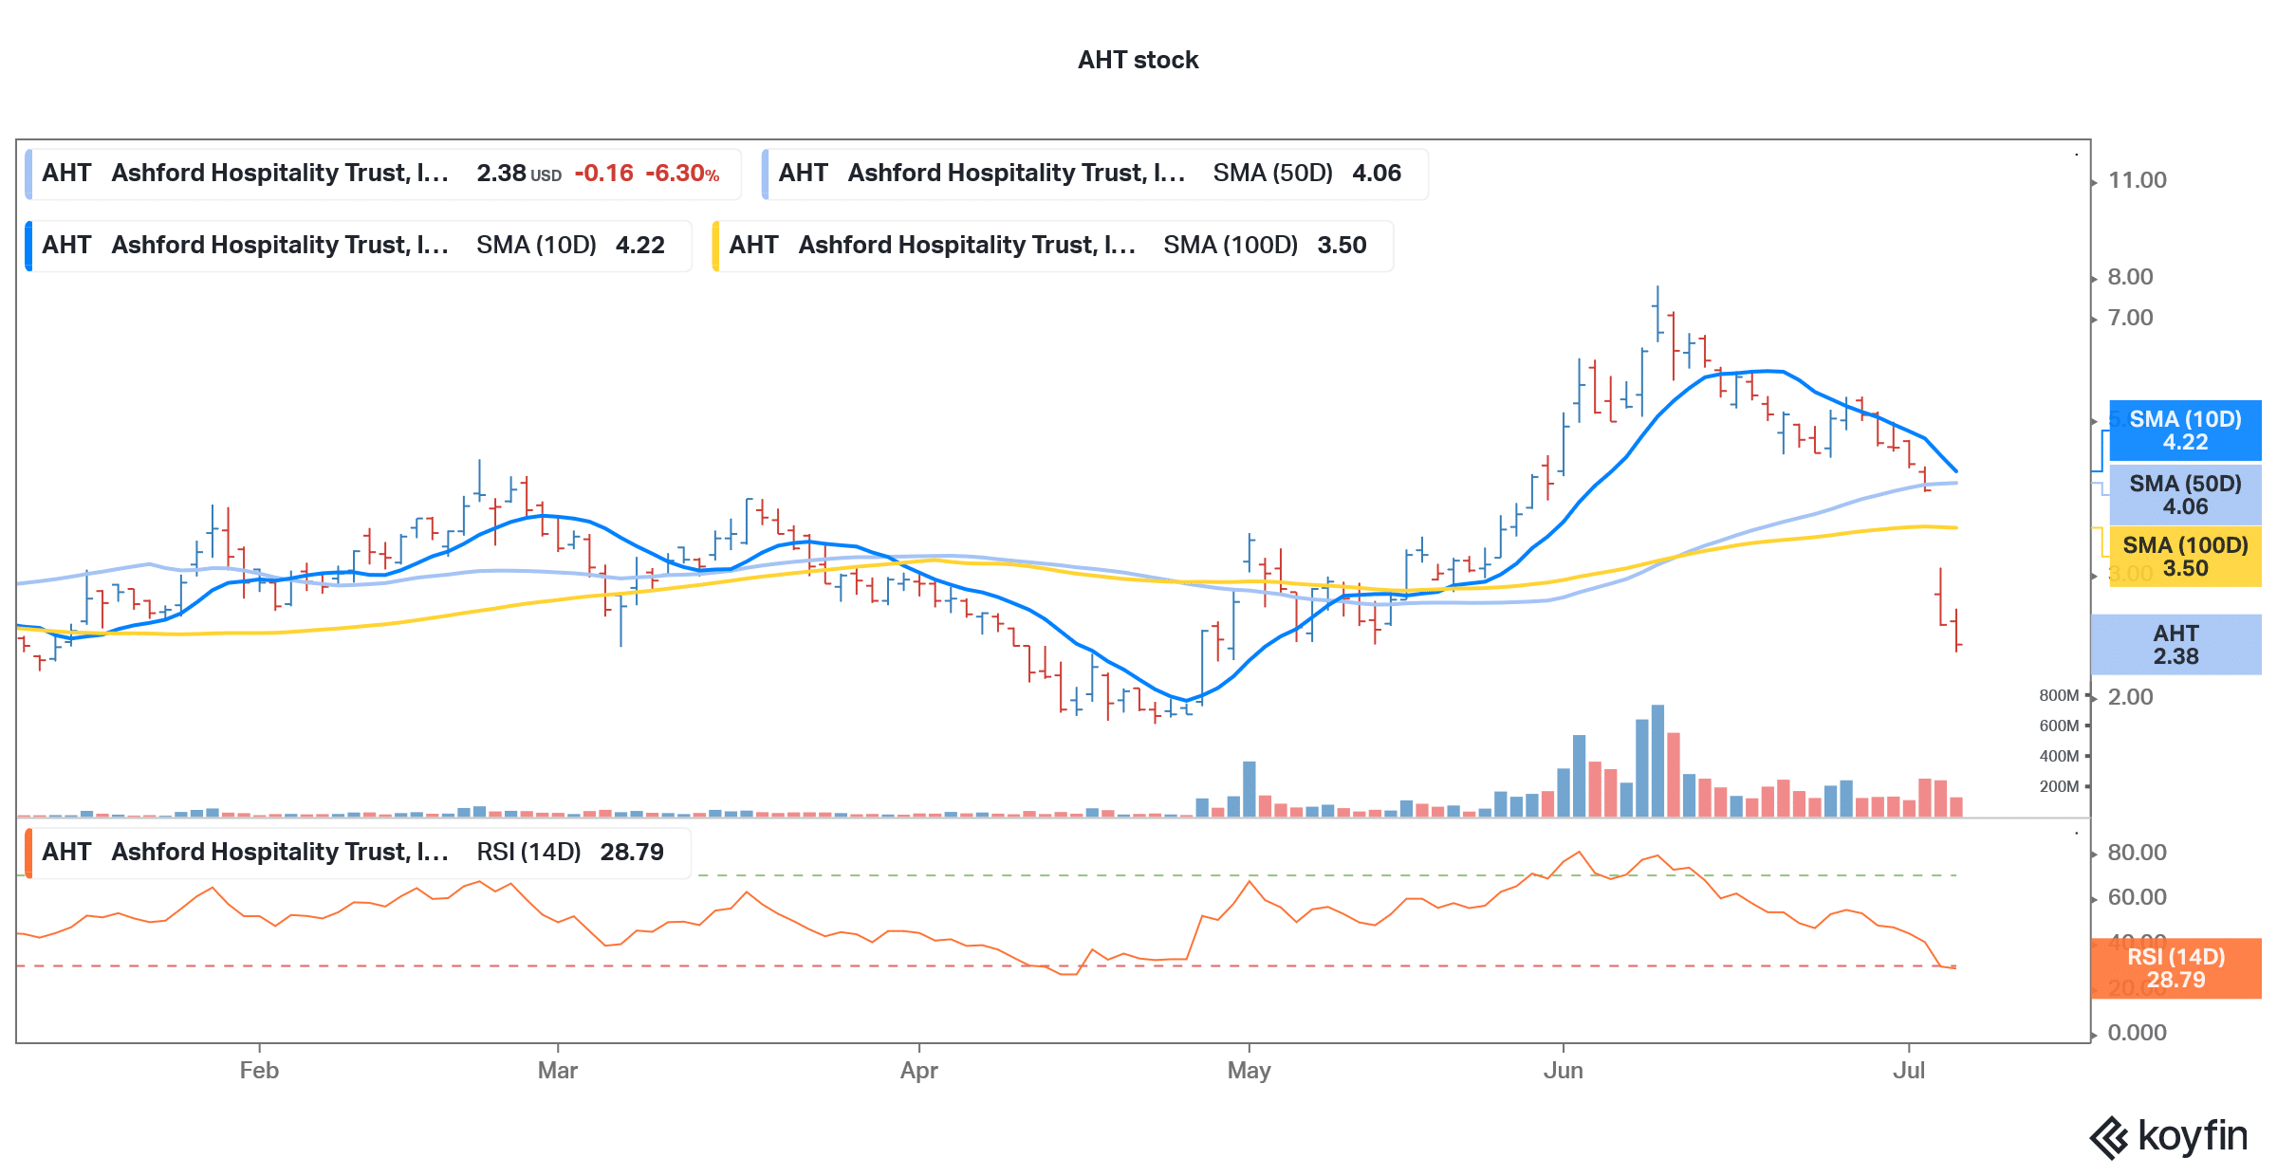Click the yellow color bar beside SMA (100D) legend
Screen dimensions: 2277x1176
(715, 246)
